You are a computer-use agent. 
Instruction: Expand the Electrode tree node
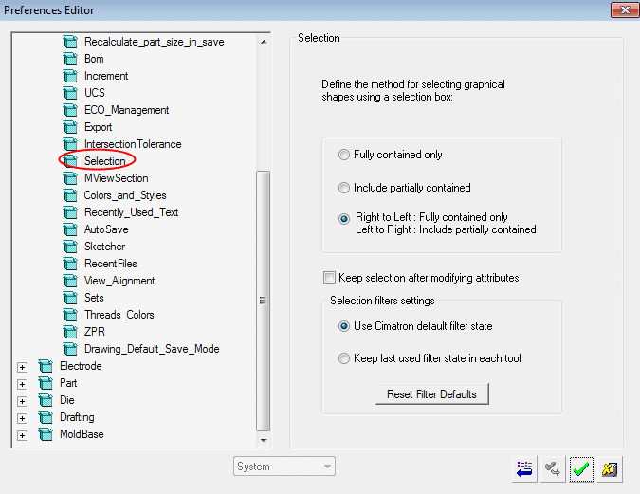pos(22,366)
